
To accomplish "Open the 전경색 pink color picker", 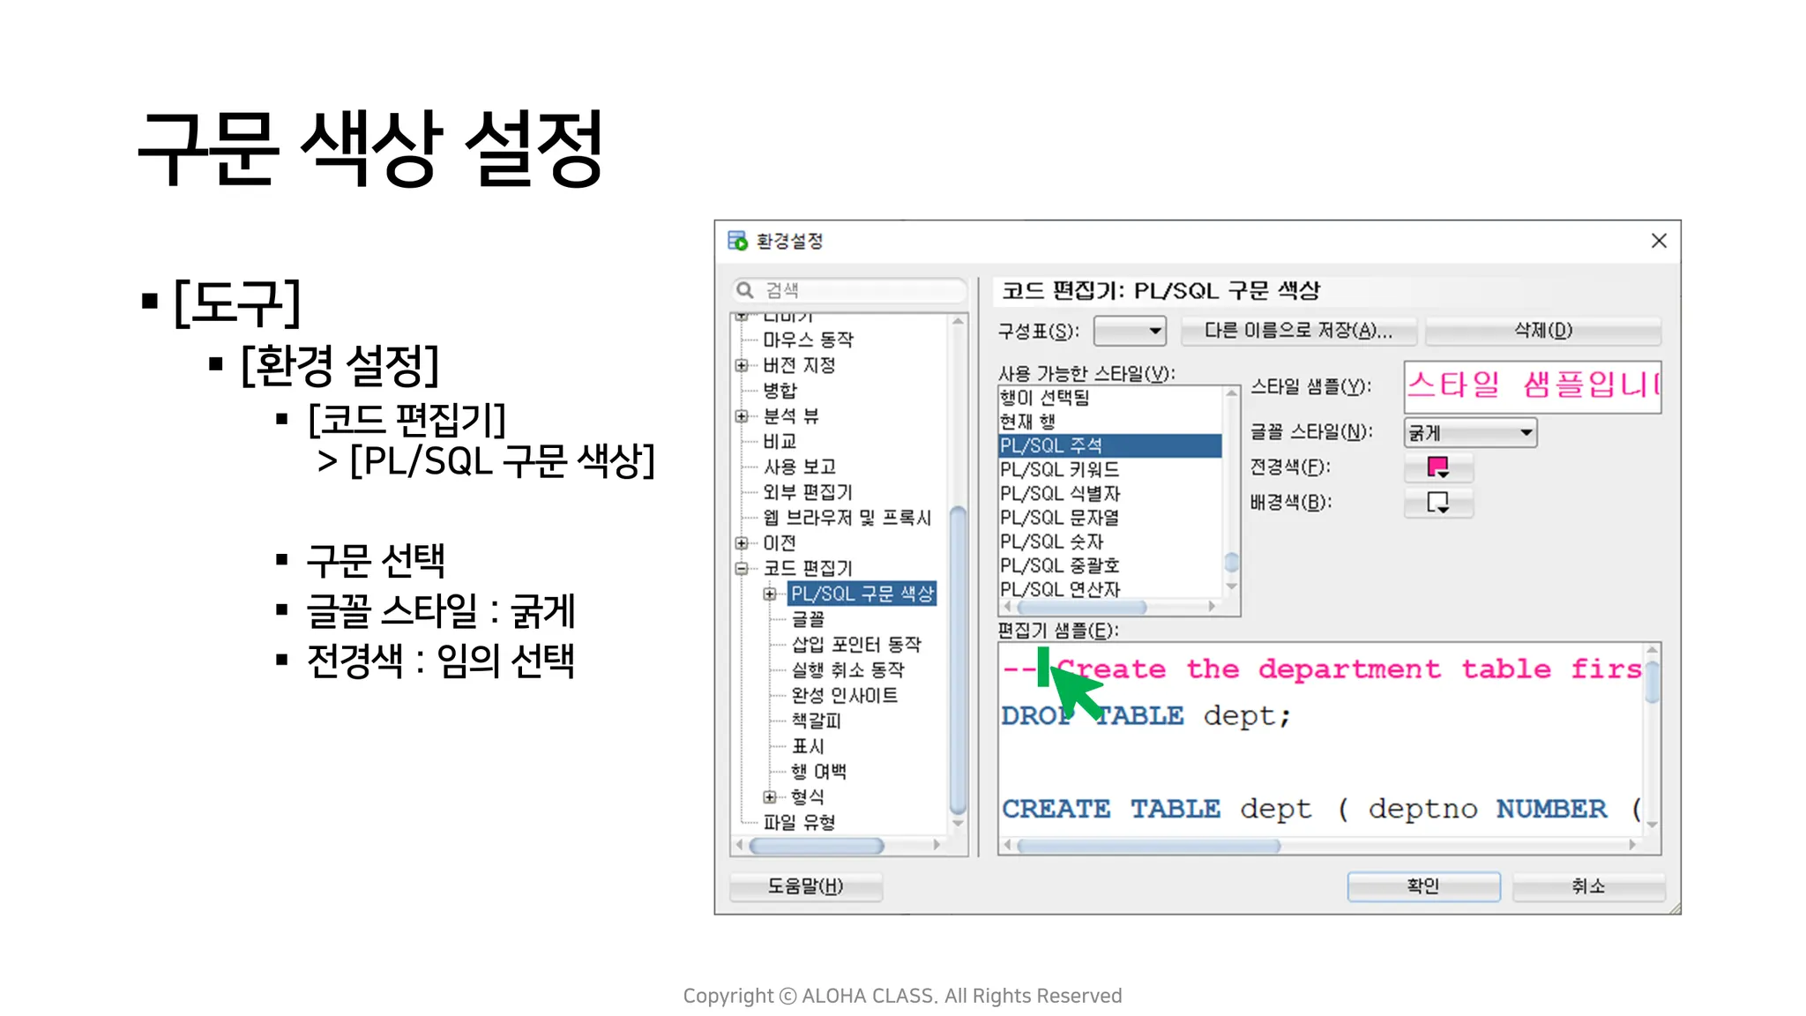I will [1437, 467].
